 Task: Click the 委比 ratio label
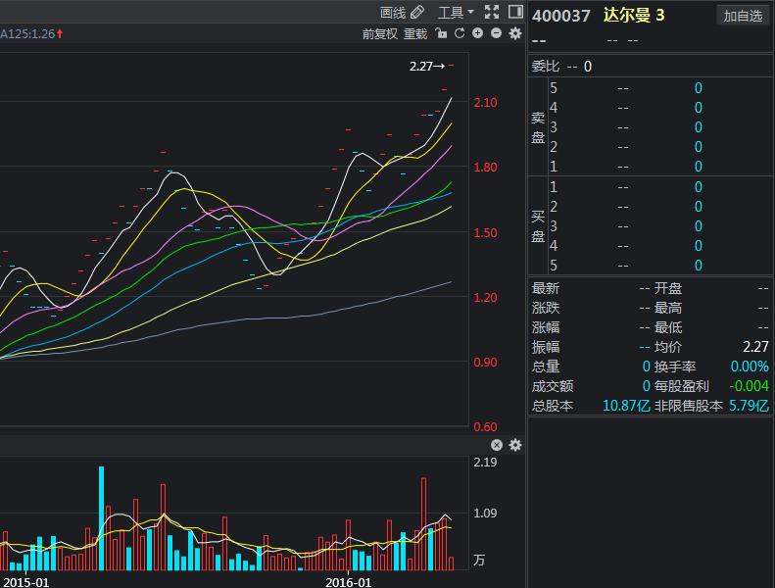(x=546, y=67)
